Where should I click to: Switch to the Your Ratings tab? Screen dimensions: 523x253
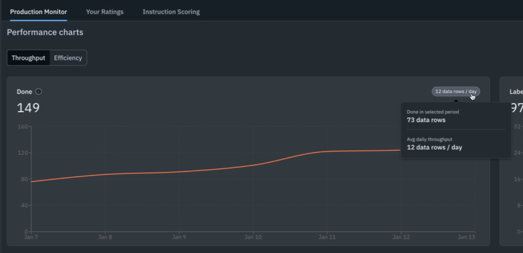[105, 12]
